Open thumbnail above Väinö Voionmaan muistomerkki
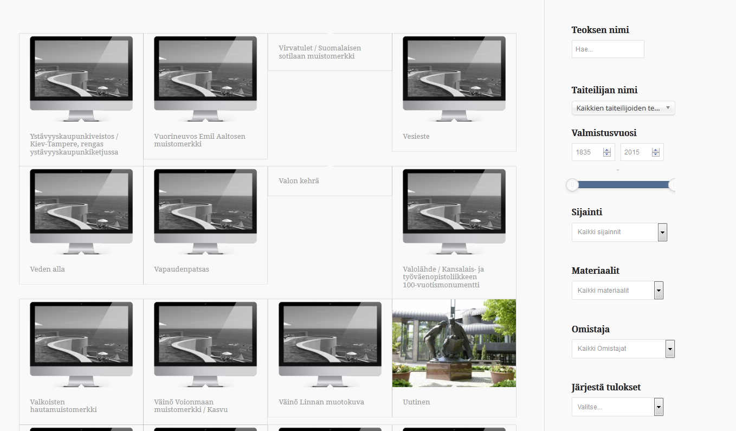 [x=205, y=344]
